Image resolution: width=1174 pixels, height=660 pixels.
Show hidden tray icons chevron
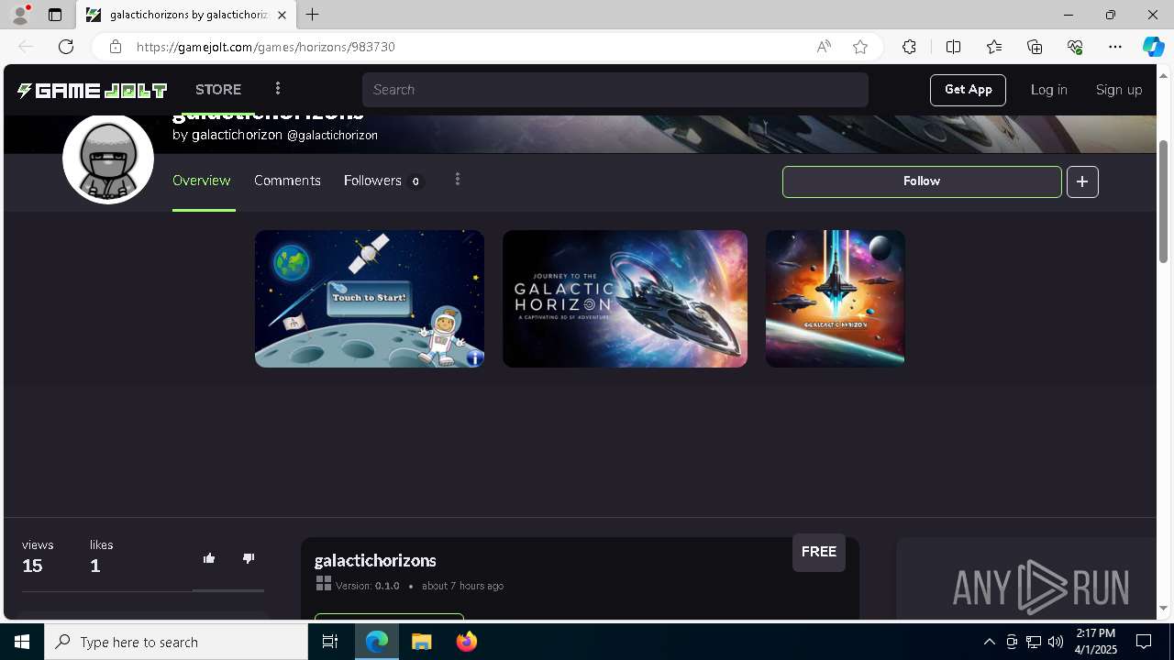coord(989,642)
